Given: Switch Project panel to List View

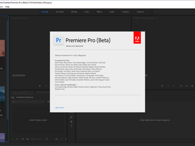Looking at the screenshot, I should [x=18, y=139].
